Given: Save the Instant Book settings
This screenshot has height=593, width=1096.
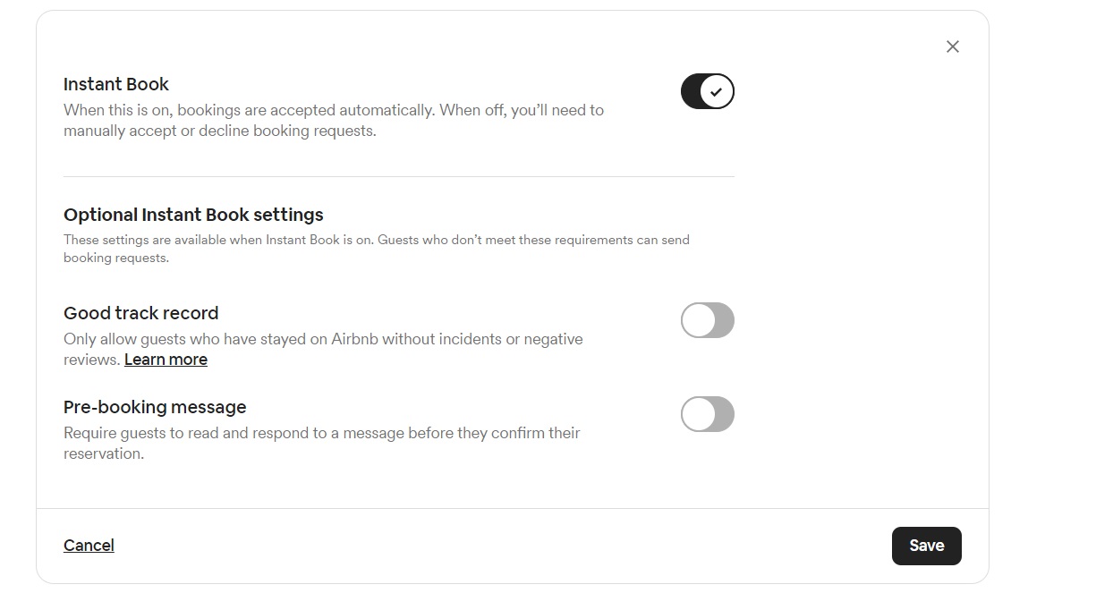Looking at the screenshot, I should (926, 545).
